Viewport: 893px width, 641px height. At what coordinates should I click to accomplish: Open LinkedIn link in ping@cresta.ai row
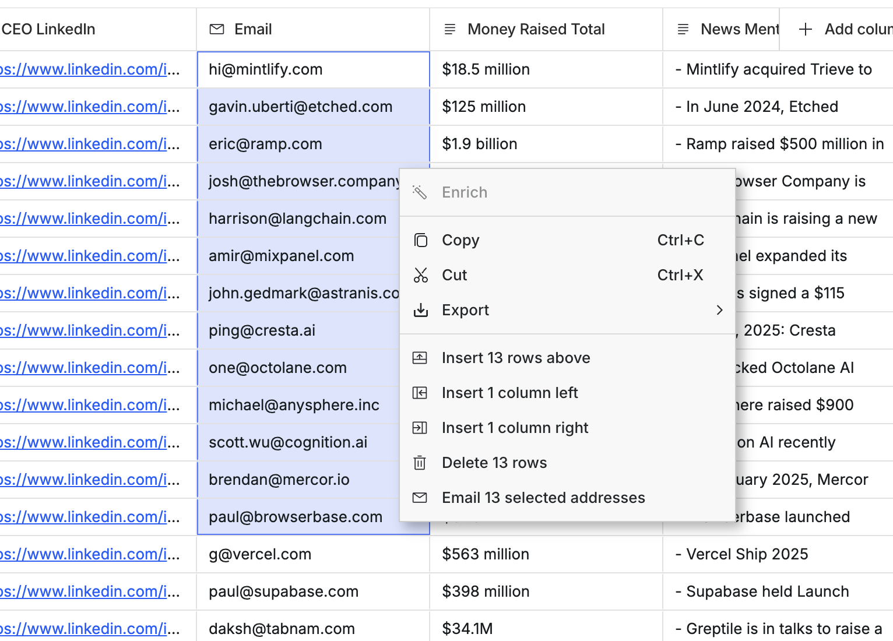coord(90,330)
